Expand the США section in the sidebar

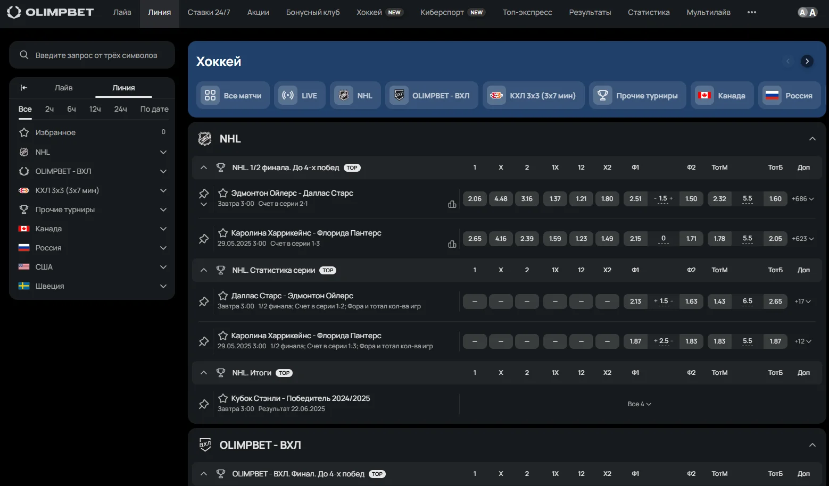(163, 267)
